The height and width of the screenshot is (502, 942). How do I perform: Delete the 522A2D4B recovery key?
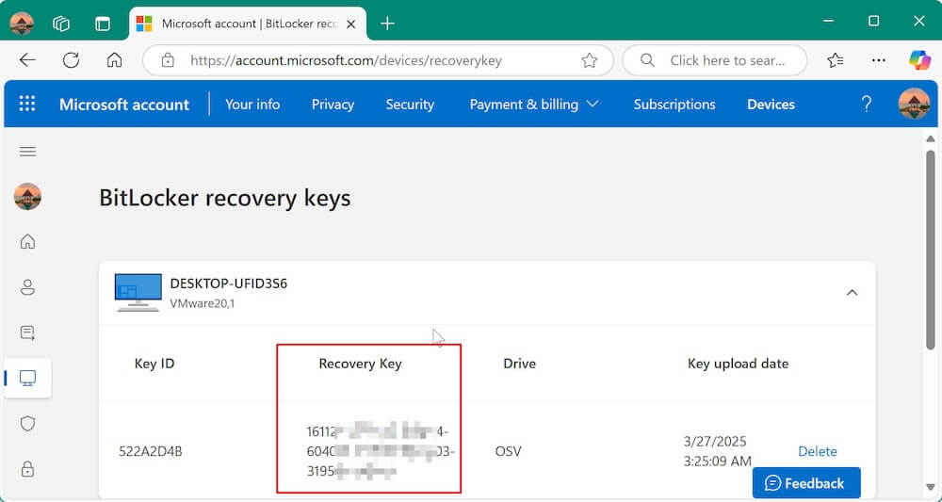coord(817,451)
